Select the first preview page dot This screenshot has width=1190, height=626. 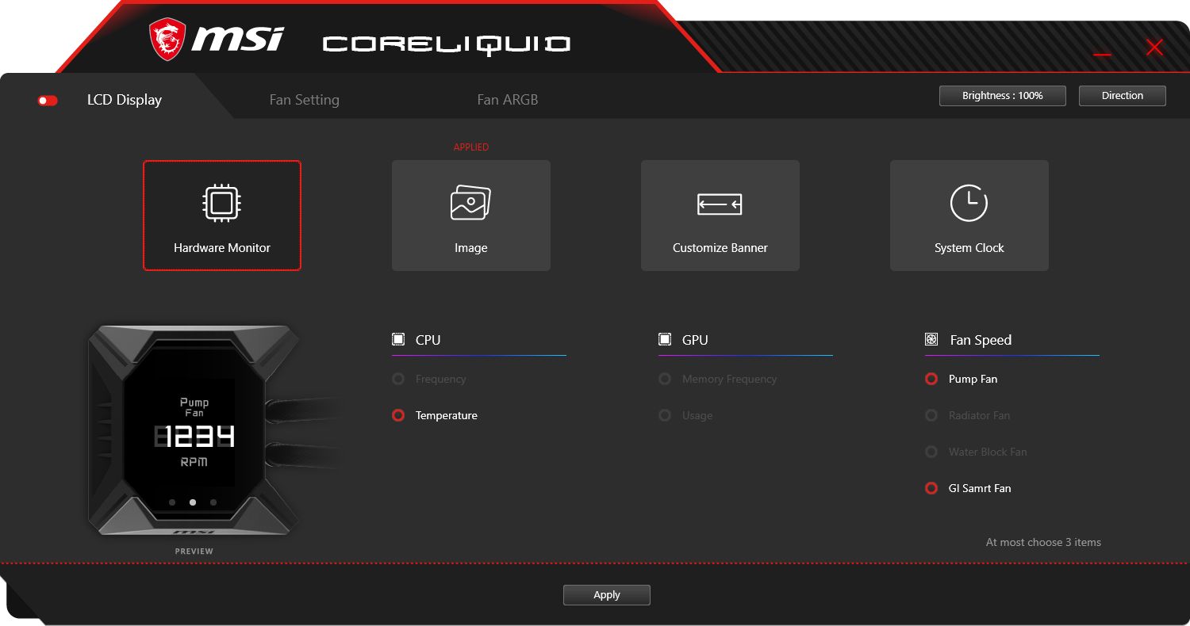tap(172, 502)
